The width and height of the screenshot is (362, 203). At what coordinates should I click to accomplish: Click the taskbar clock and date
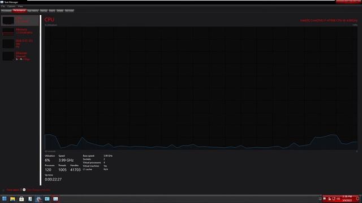click(347, 198)
